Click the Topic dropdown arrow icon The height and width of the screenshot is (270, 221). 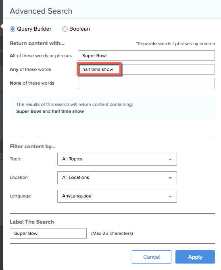tap(170, 159)
